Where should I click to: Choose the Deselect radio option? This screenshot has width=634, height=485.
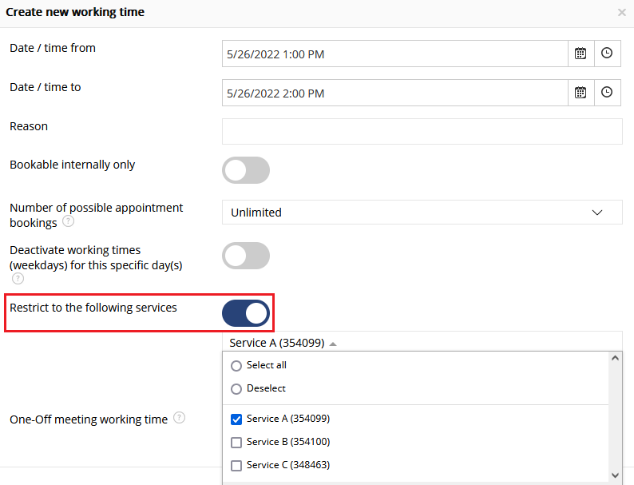tap(236, 389)
